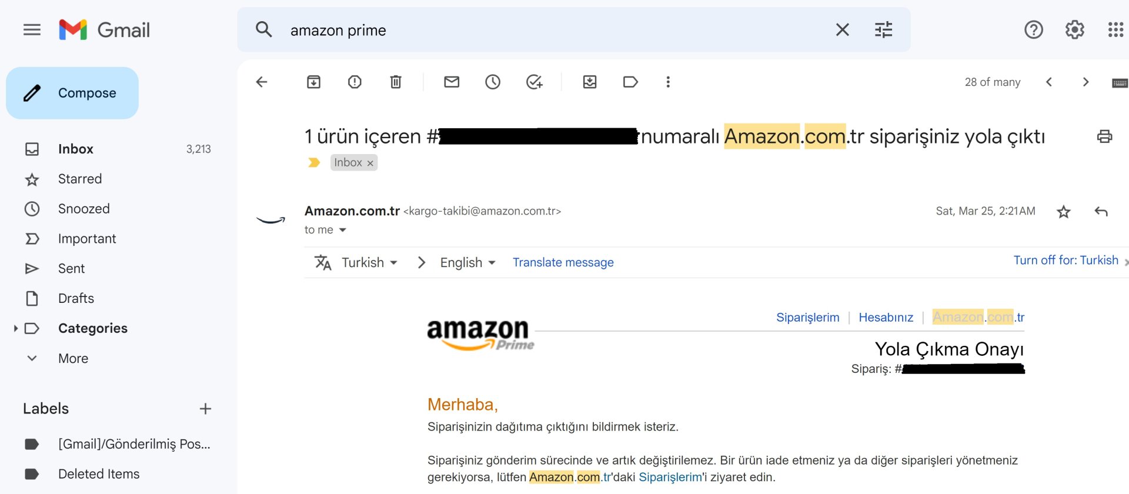Clear the amazon prime search query

(x=842, y=29)
